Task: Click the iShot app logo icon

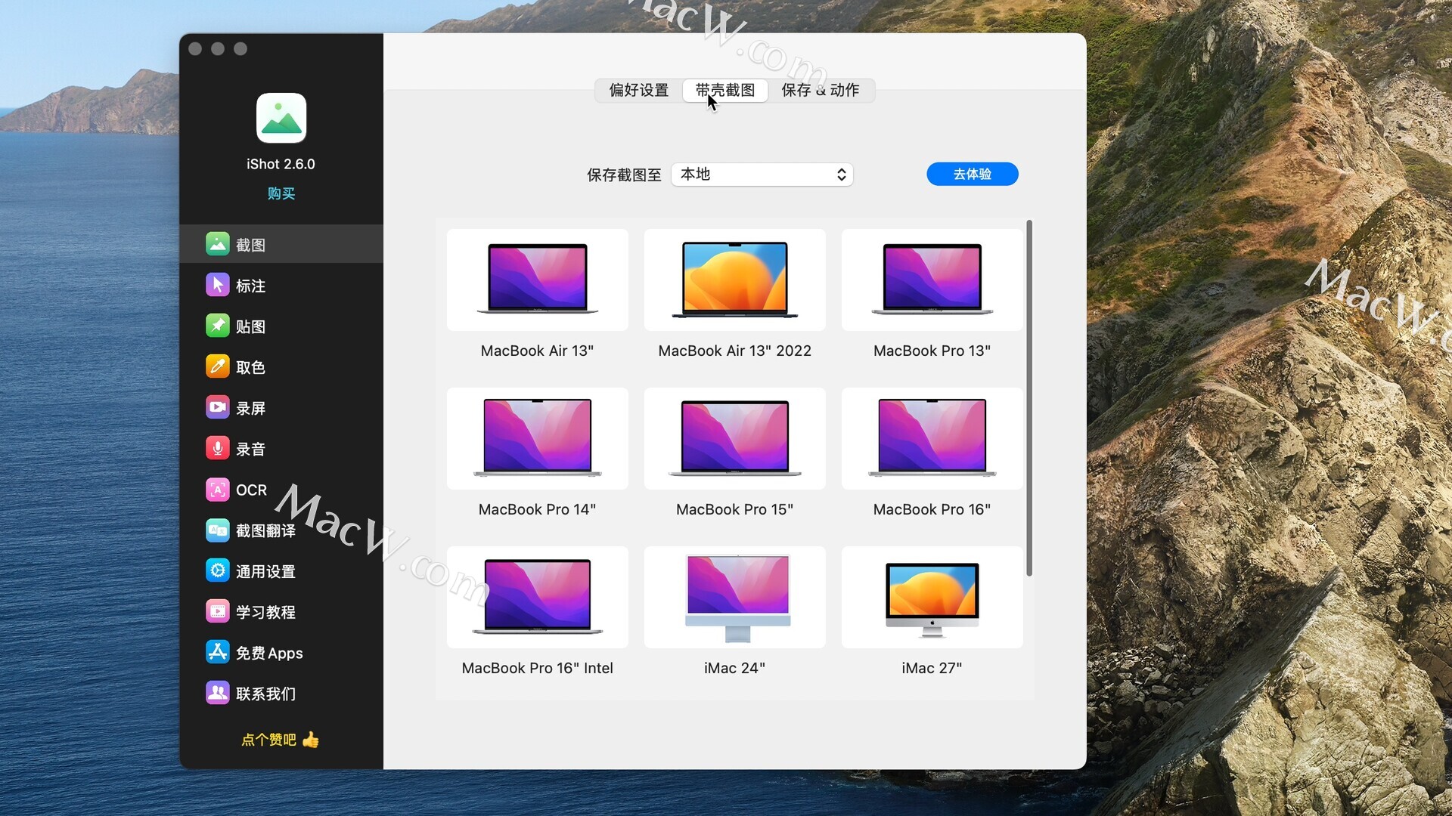Action: pyautogui.click(x=281, y=118)
